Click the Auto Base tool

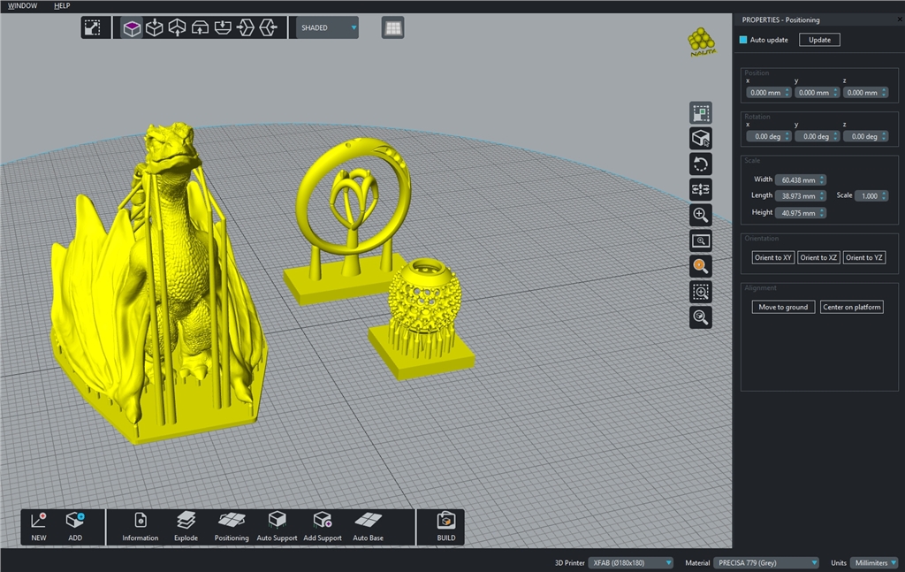coord(368,527)
